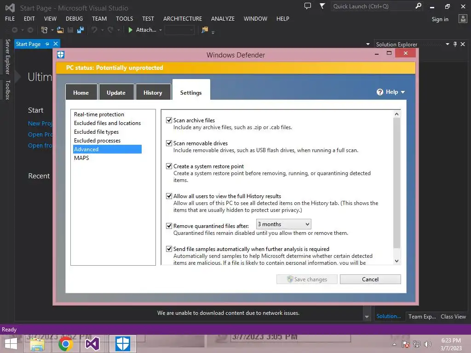Open File Explorer from the taskbar

click(x=37, y=344)
